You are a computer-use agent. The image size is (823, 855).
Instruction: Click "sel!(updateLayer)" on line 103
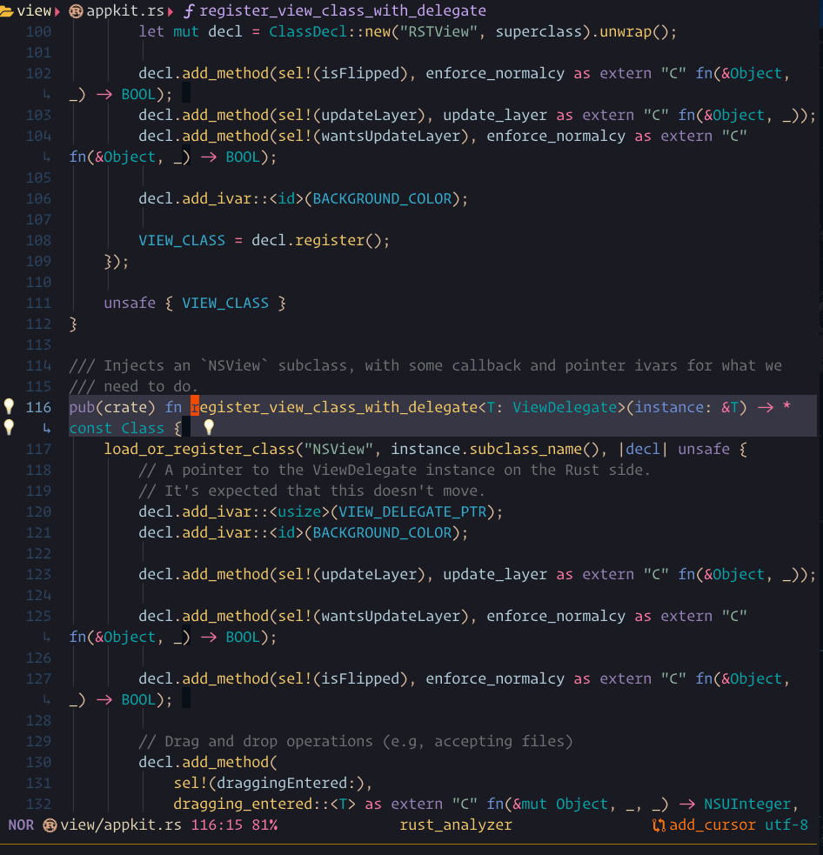click(x=351, y=116)
